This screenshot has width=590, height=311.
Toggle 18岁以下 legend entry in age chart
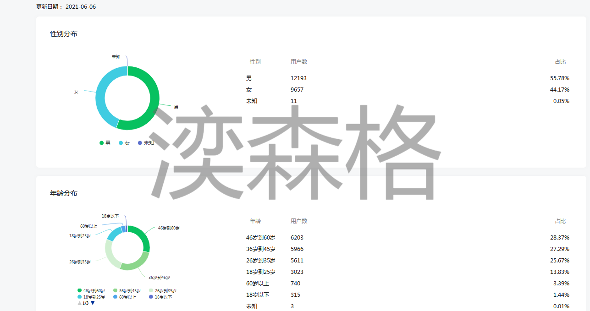[160, 297]
